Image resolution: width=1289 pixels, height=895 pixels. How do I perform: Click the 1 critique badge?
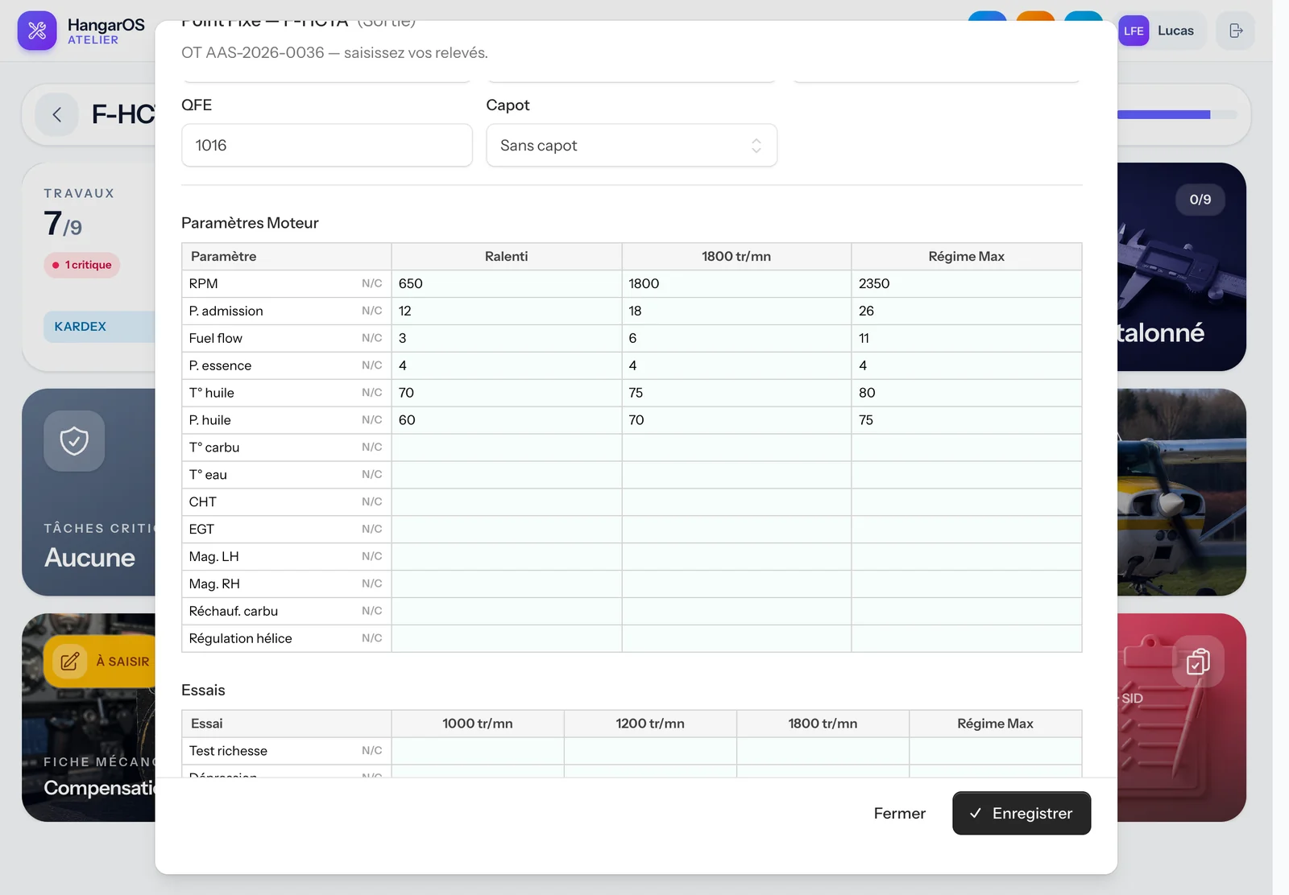click(81, 265)
